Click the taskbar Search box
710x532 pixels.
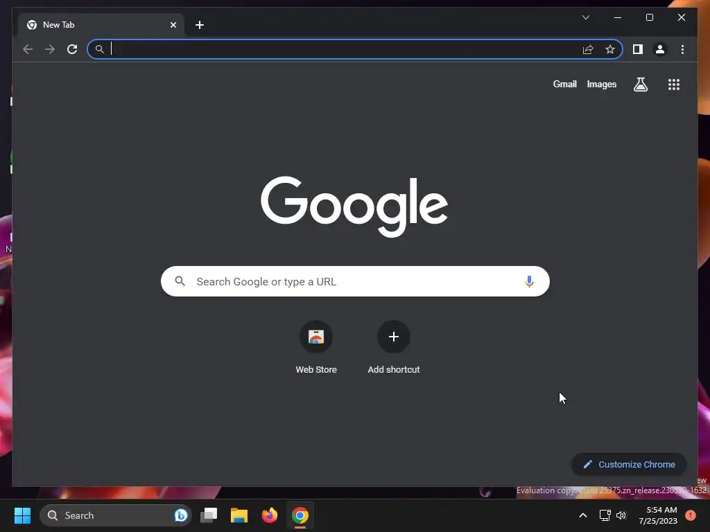tap(116, 515)
